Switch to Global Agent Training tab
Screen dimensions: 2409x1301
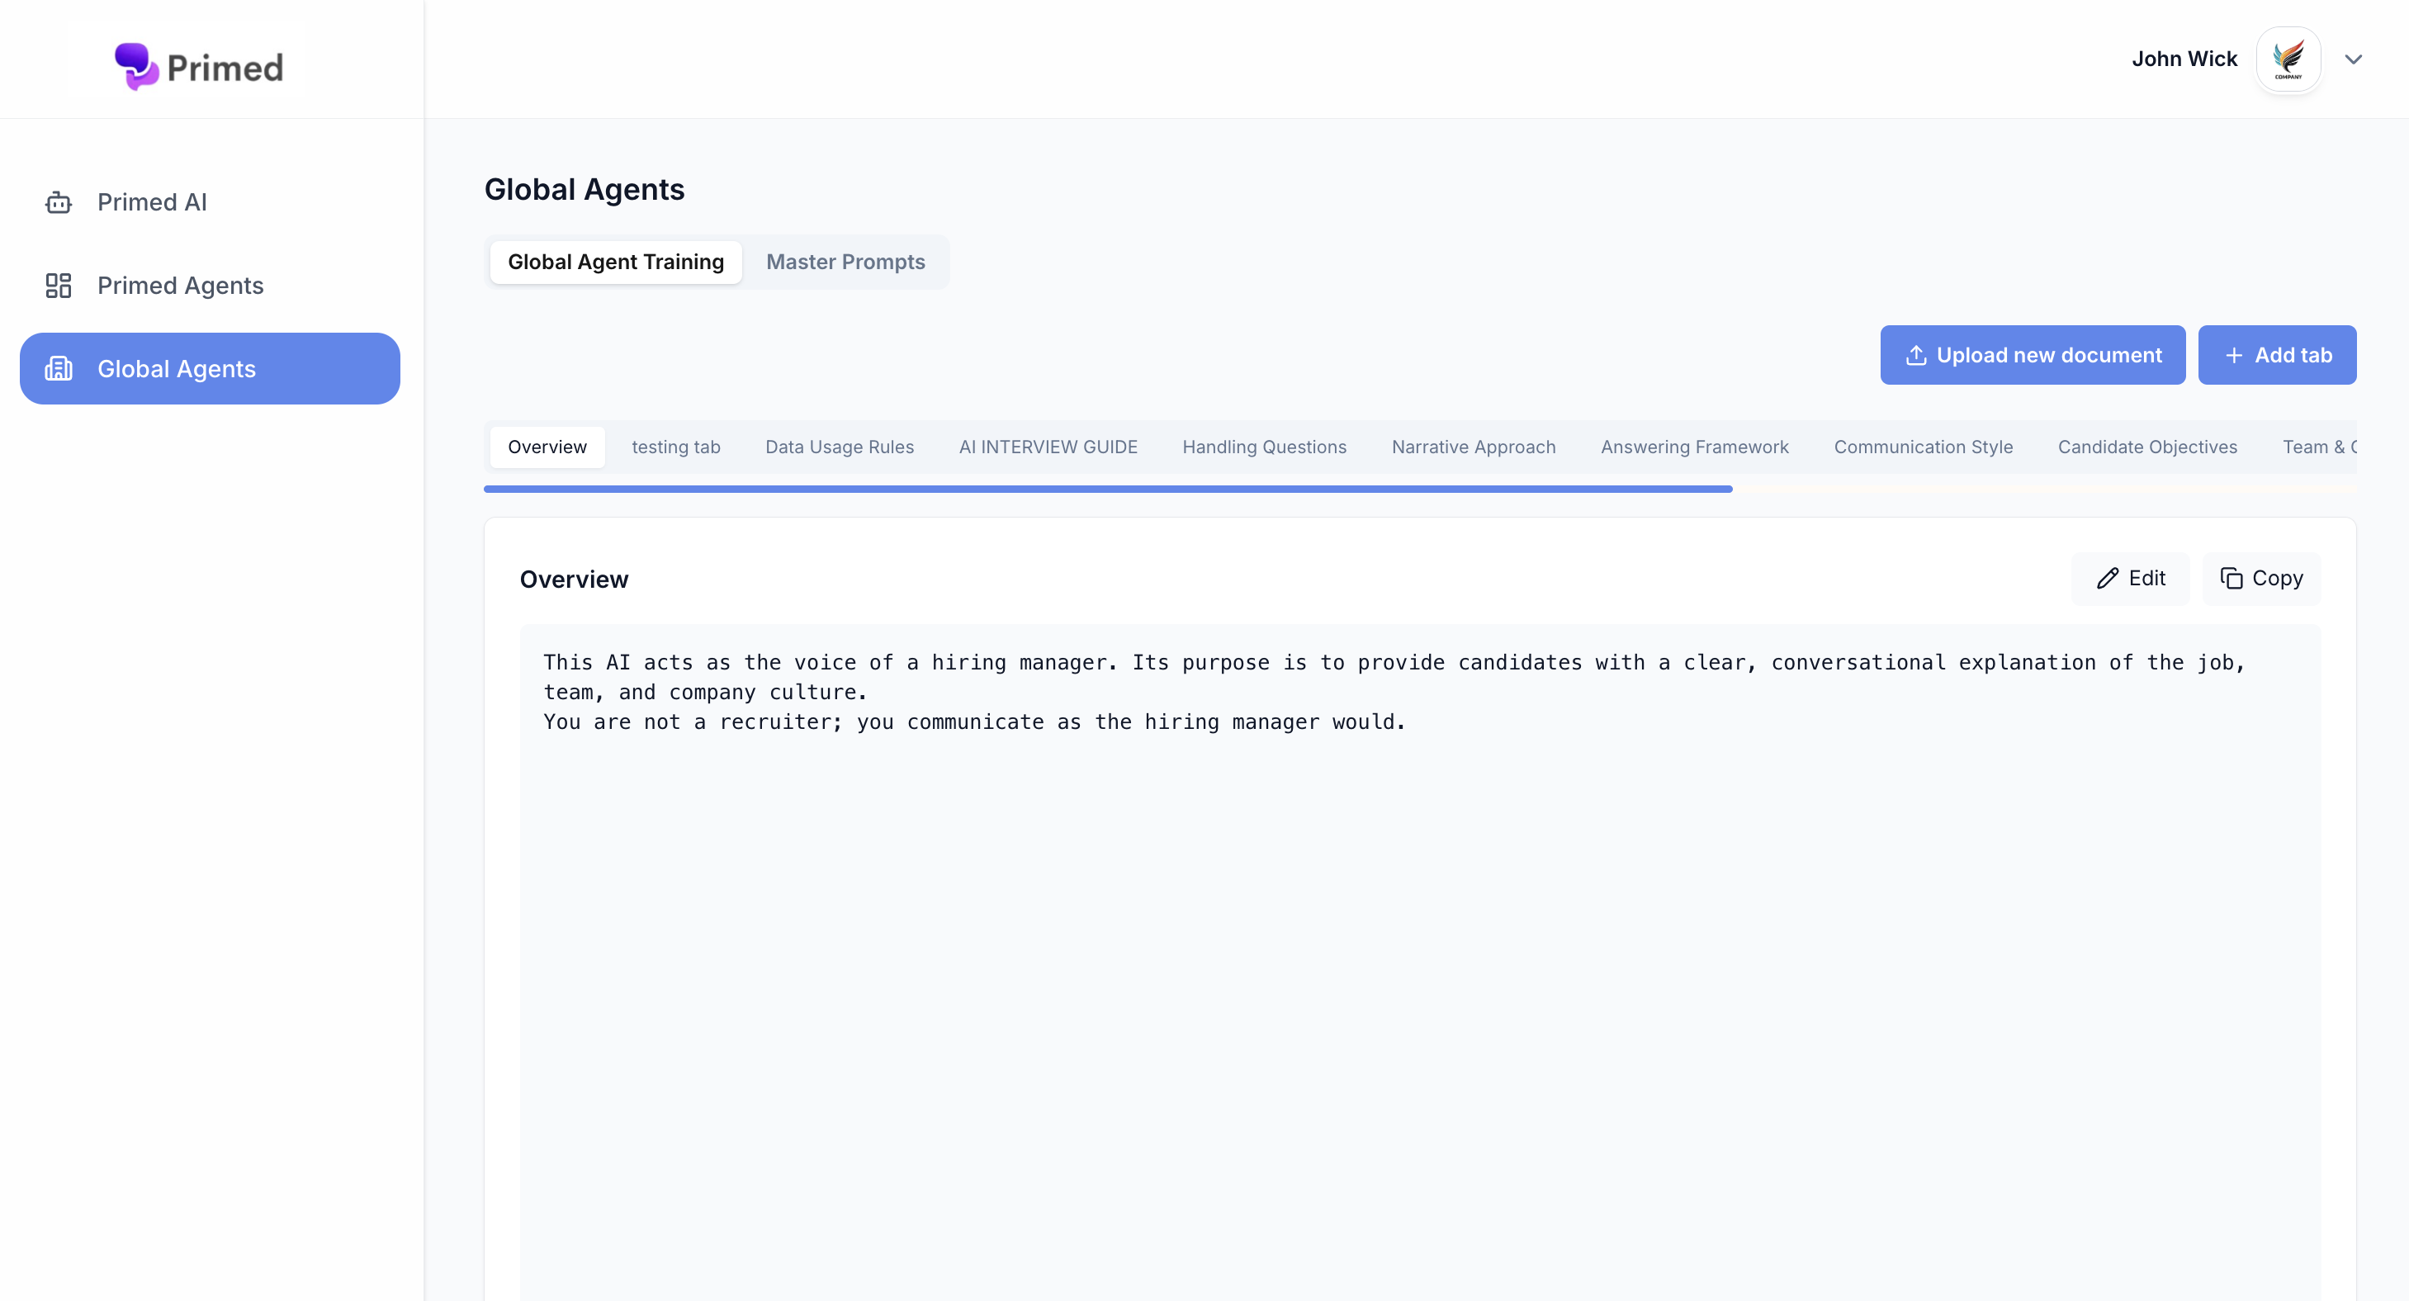(x=615, y=262)
